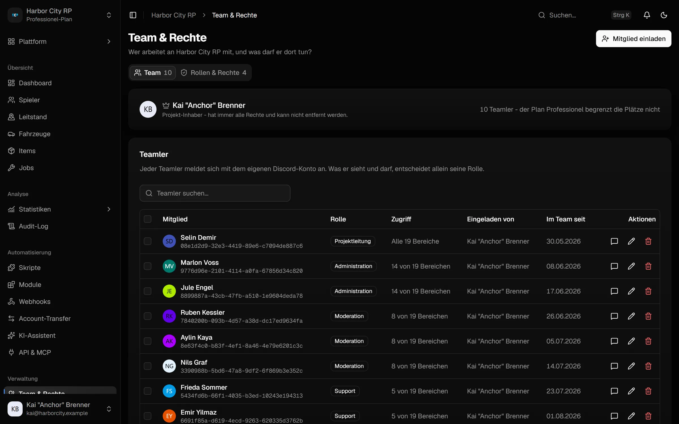
Task: Click the Strg K shortcut badge
Action: (621, 15)
